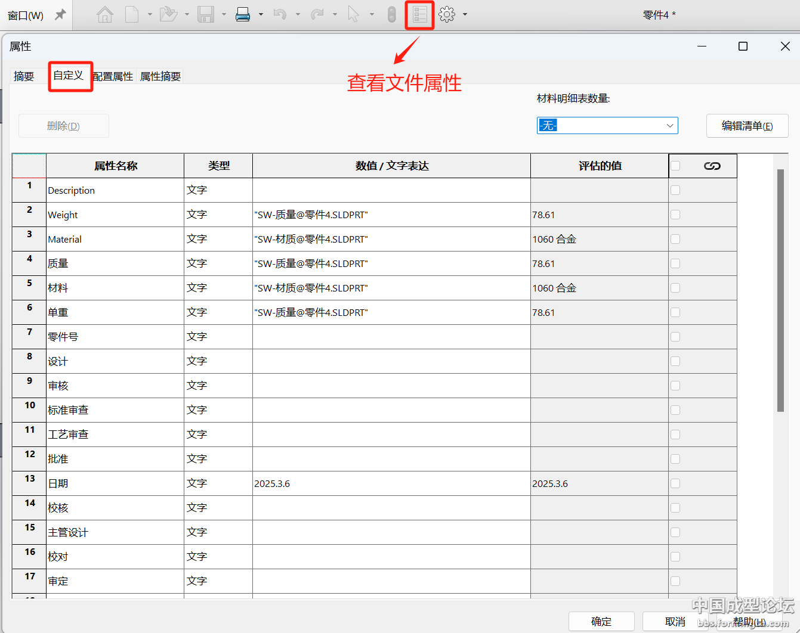Toggle the header checkbox beside link icon

[x=675, y=166]
